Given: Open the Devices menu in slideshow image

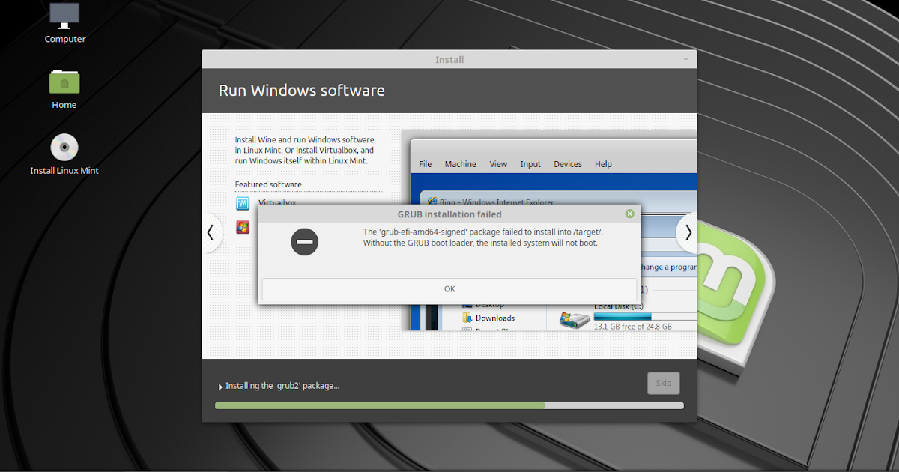Looking at the screenshot, I should (568, 164).
